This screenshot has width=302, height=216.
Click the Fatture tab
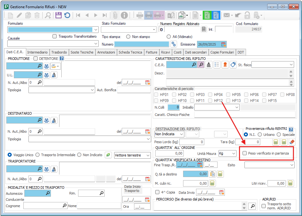click(x=151, y=52)
